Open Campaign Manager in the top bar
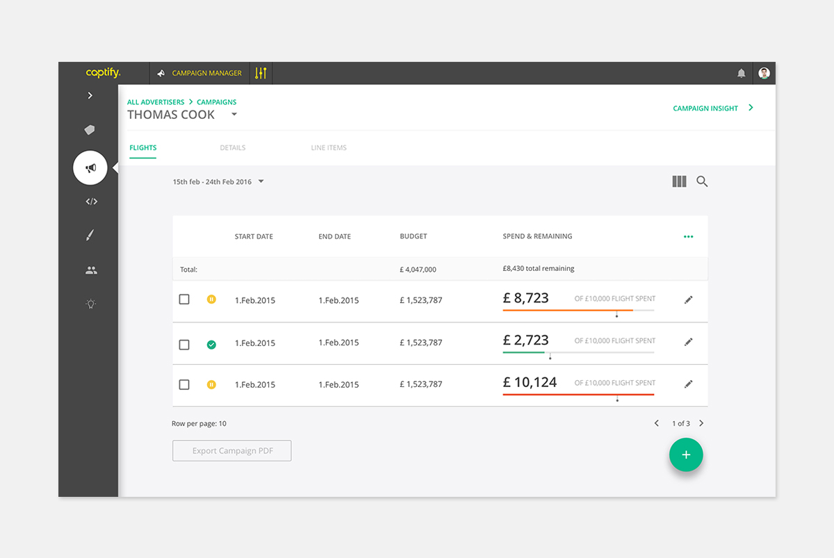 (x=207, y=73)
